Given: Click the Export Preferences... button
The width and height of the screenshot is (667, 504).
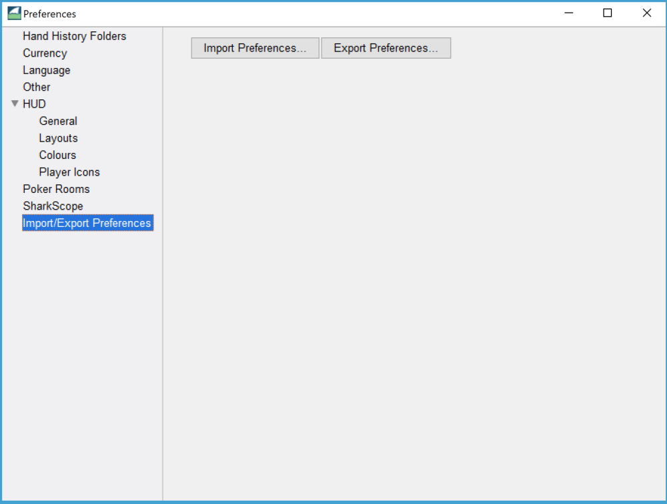Looking at the screenshot, I should [386, 48].
